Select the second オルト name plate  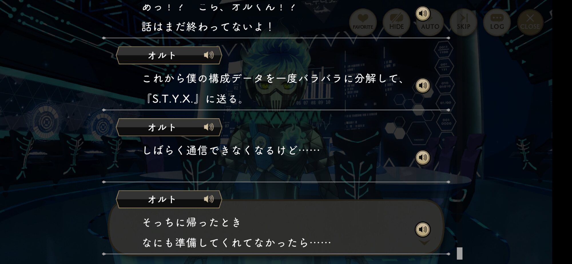click(169, 127)
